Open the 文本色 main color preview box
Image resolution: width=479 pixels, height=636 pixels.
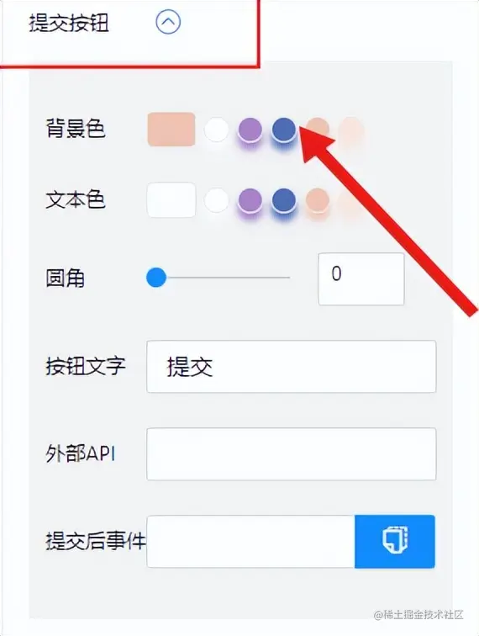click(x=171, y=200)
